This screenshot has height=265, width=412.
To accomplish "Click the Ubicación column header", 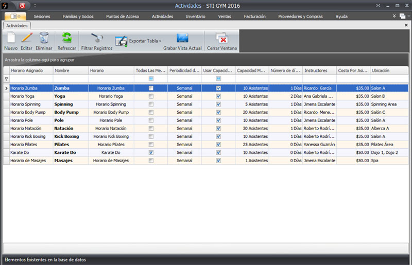I will pyautogui.click(x=389, y=70).
